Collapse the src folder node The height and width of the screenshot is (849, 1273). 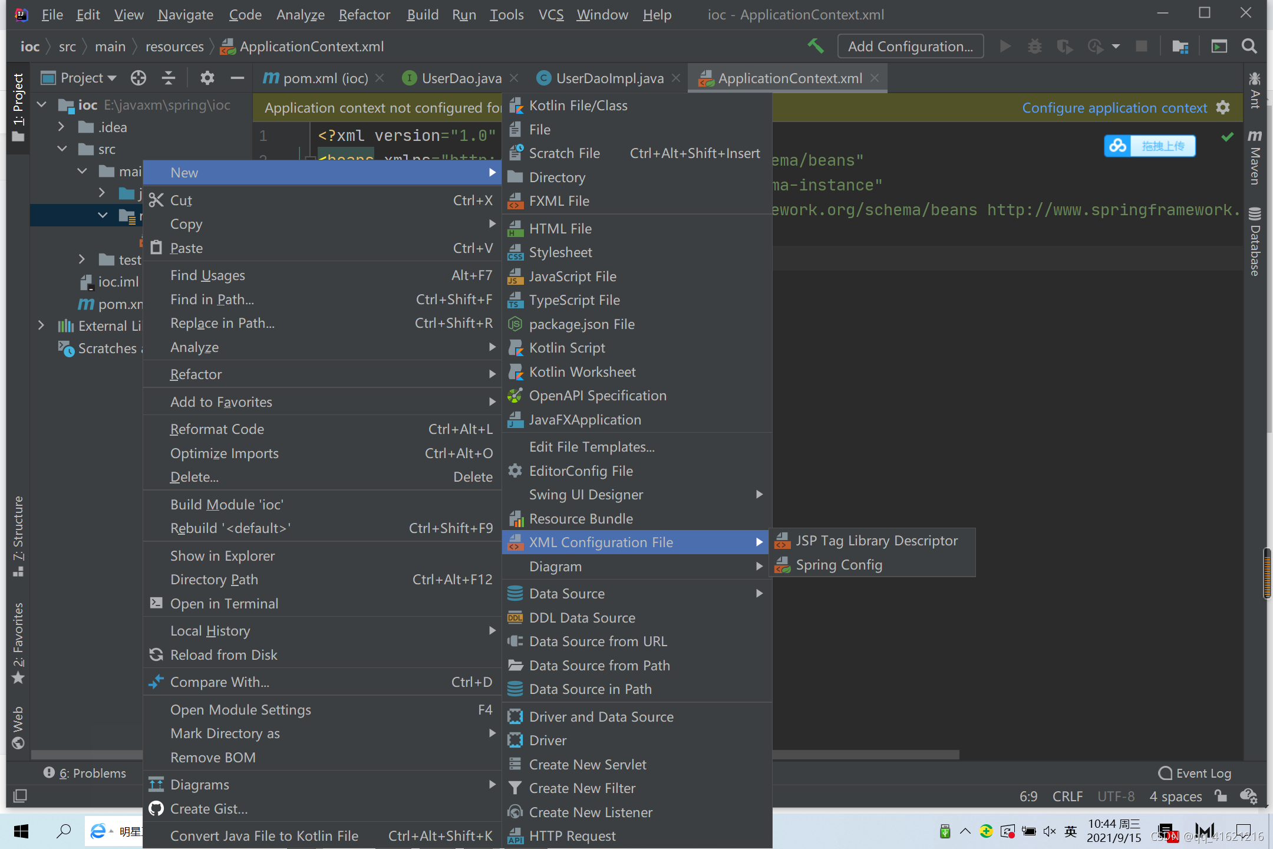point(61,149)
